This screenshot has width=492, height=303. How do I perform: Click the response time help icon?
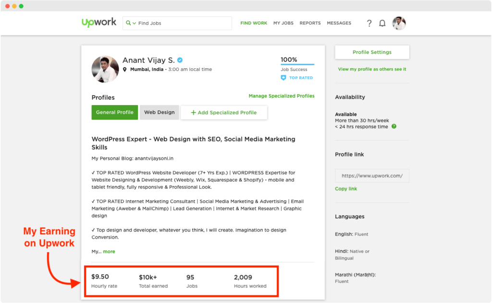394,126
